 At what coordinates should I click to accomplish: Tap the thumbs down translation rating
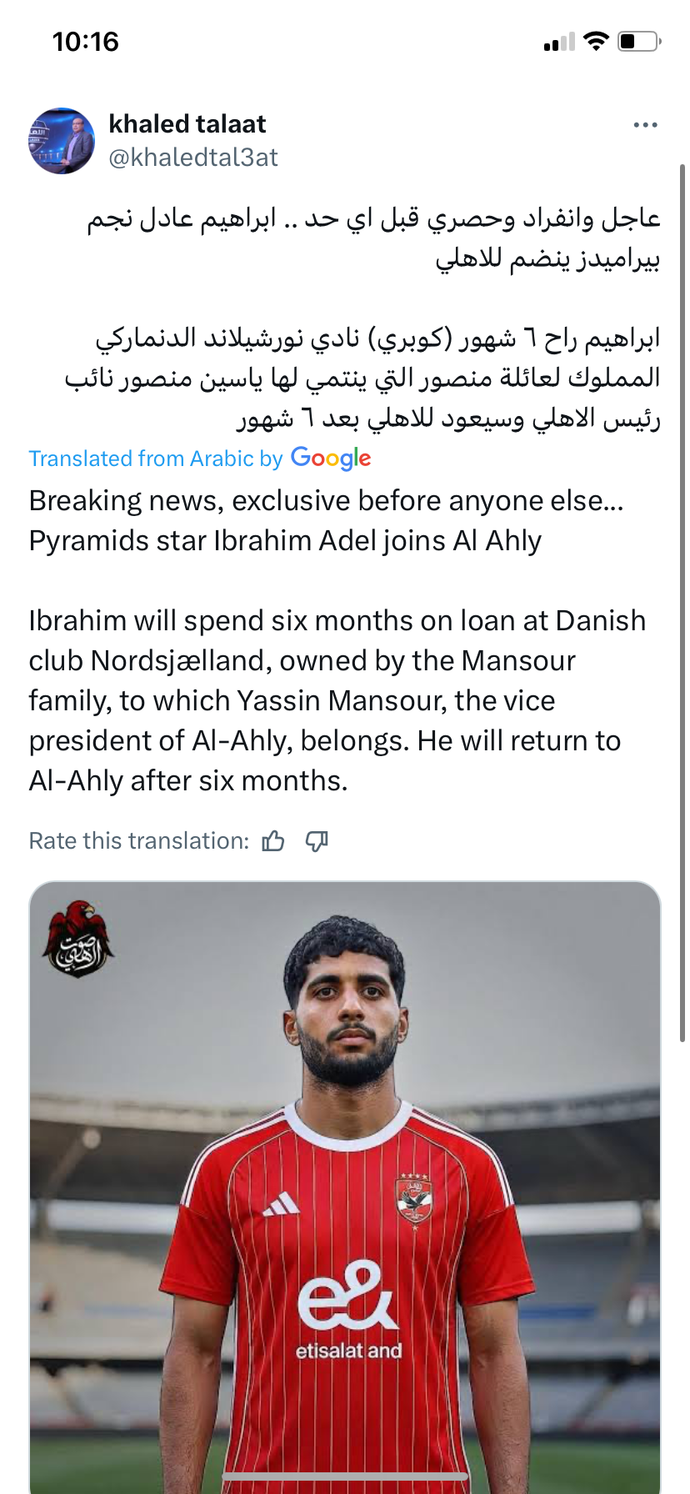pyautogui.click(x=317, y=841)
